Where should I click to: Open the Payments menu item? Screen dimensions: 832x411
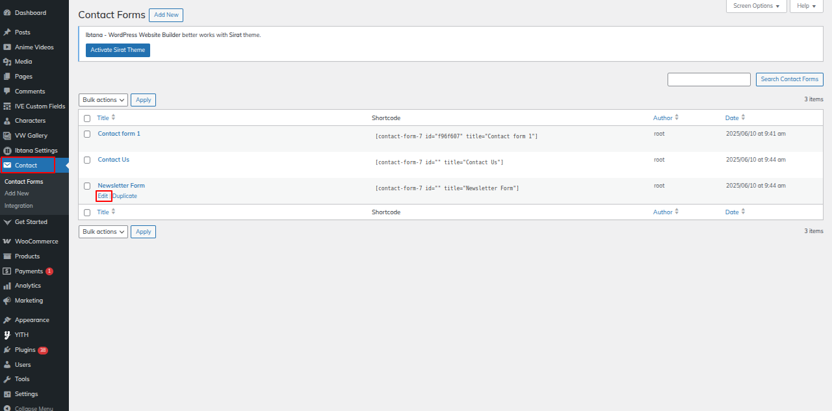click(x=29, y=271)
